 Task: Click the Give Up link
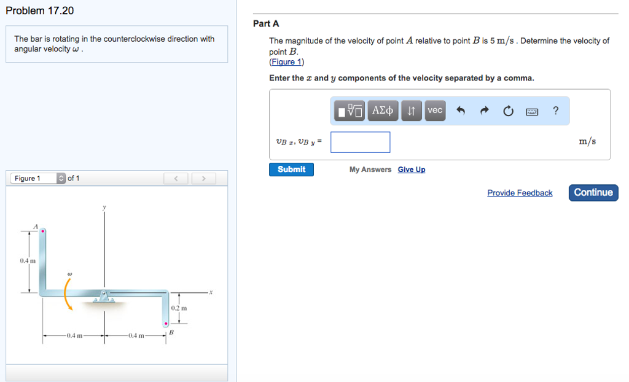click(411, 170)
